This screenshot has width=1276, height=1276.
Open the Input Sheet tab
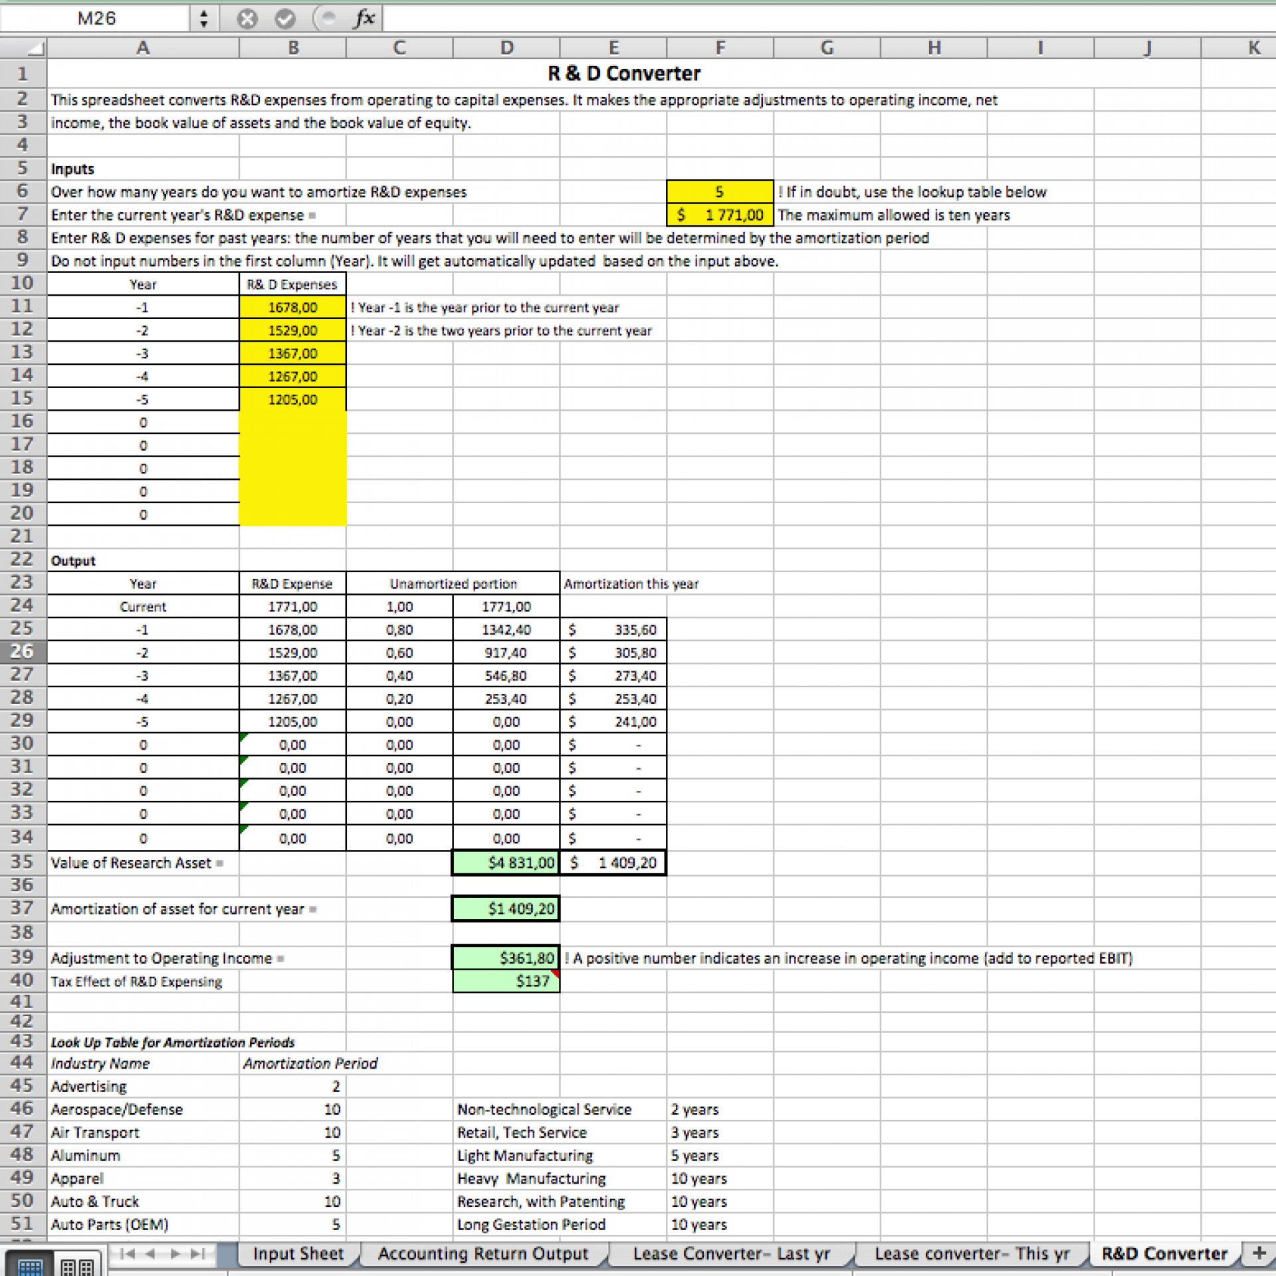coord(298,1253)
